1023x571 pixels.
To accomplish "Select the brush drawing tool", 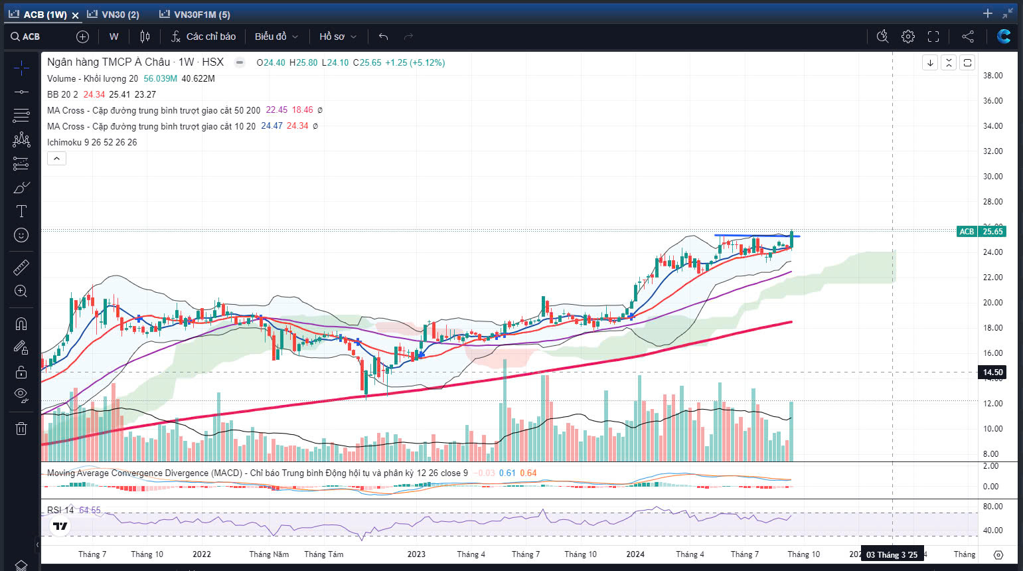I will pyautogui.click(x=21, y=188).
